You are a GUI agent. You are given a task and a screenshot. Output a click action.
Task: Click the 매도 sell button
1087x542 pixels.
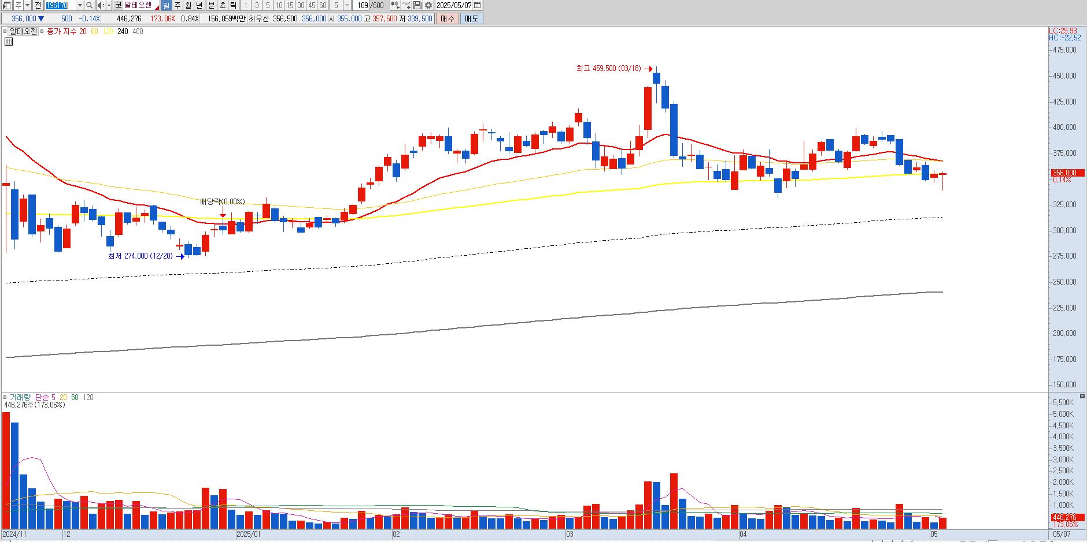(472, 18)
